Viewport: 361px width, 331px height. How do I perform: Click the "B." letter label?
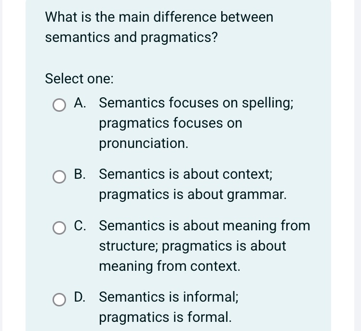pyautogui.click(x=81, y=174)
